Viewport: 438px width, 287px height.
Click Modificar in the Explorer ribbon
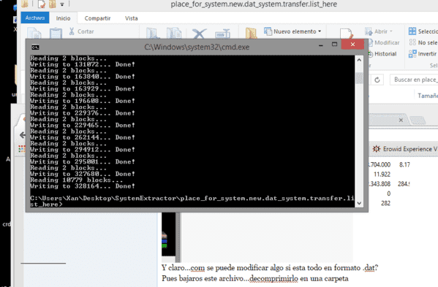(384, 42)
